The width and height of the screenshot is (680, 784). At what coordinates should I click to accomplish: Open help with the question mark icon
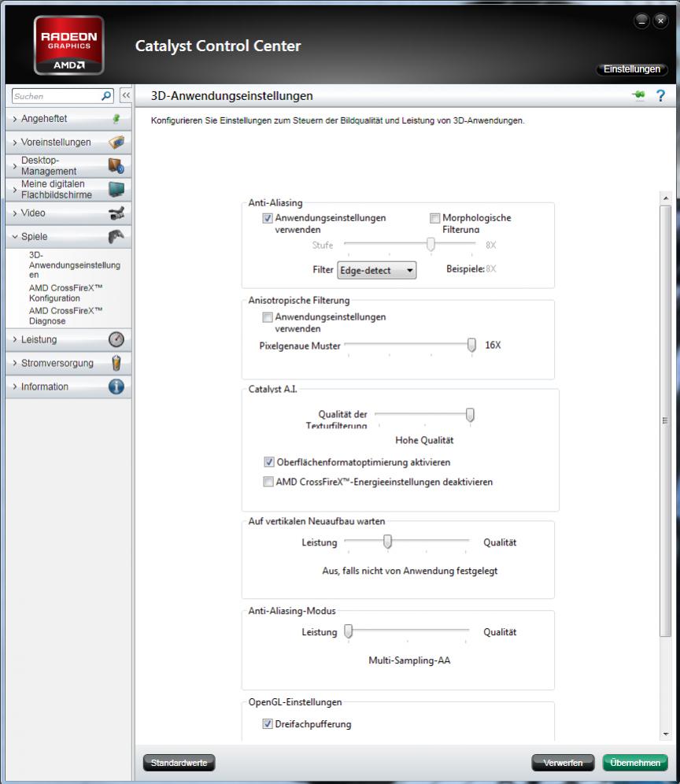pyautogui.click(x=660, y=95)
